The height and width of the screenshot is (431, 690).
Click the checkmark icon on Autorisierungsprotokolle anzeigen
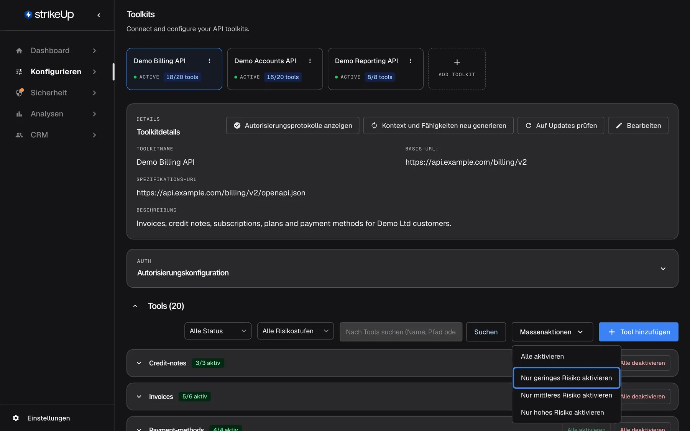(237, 125)
